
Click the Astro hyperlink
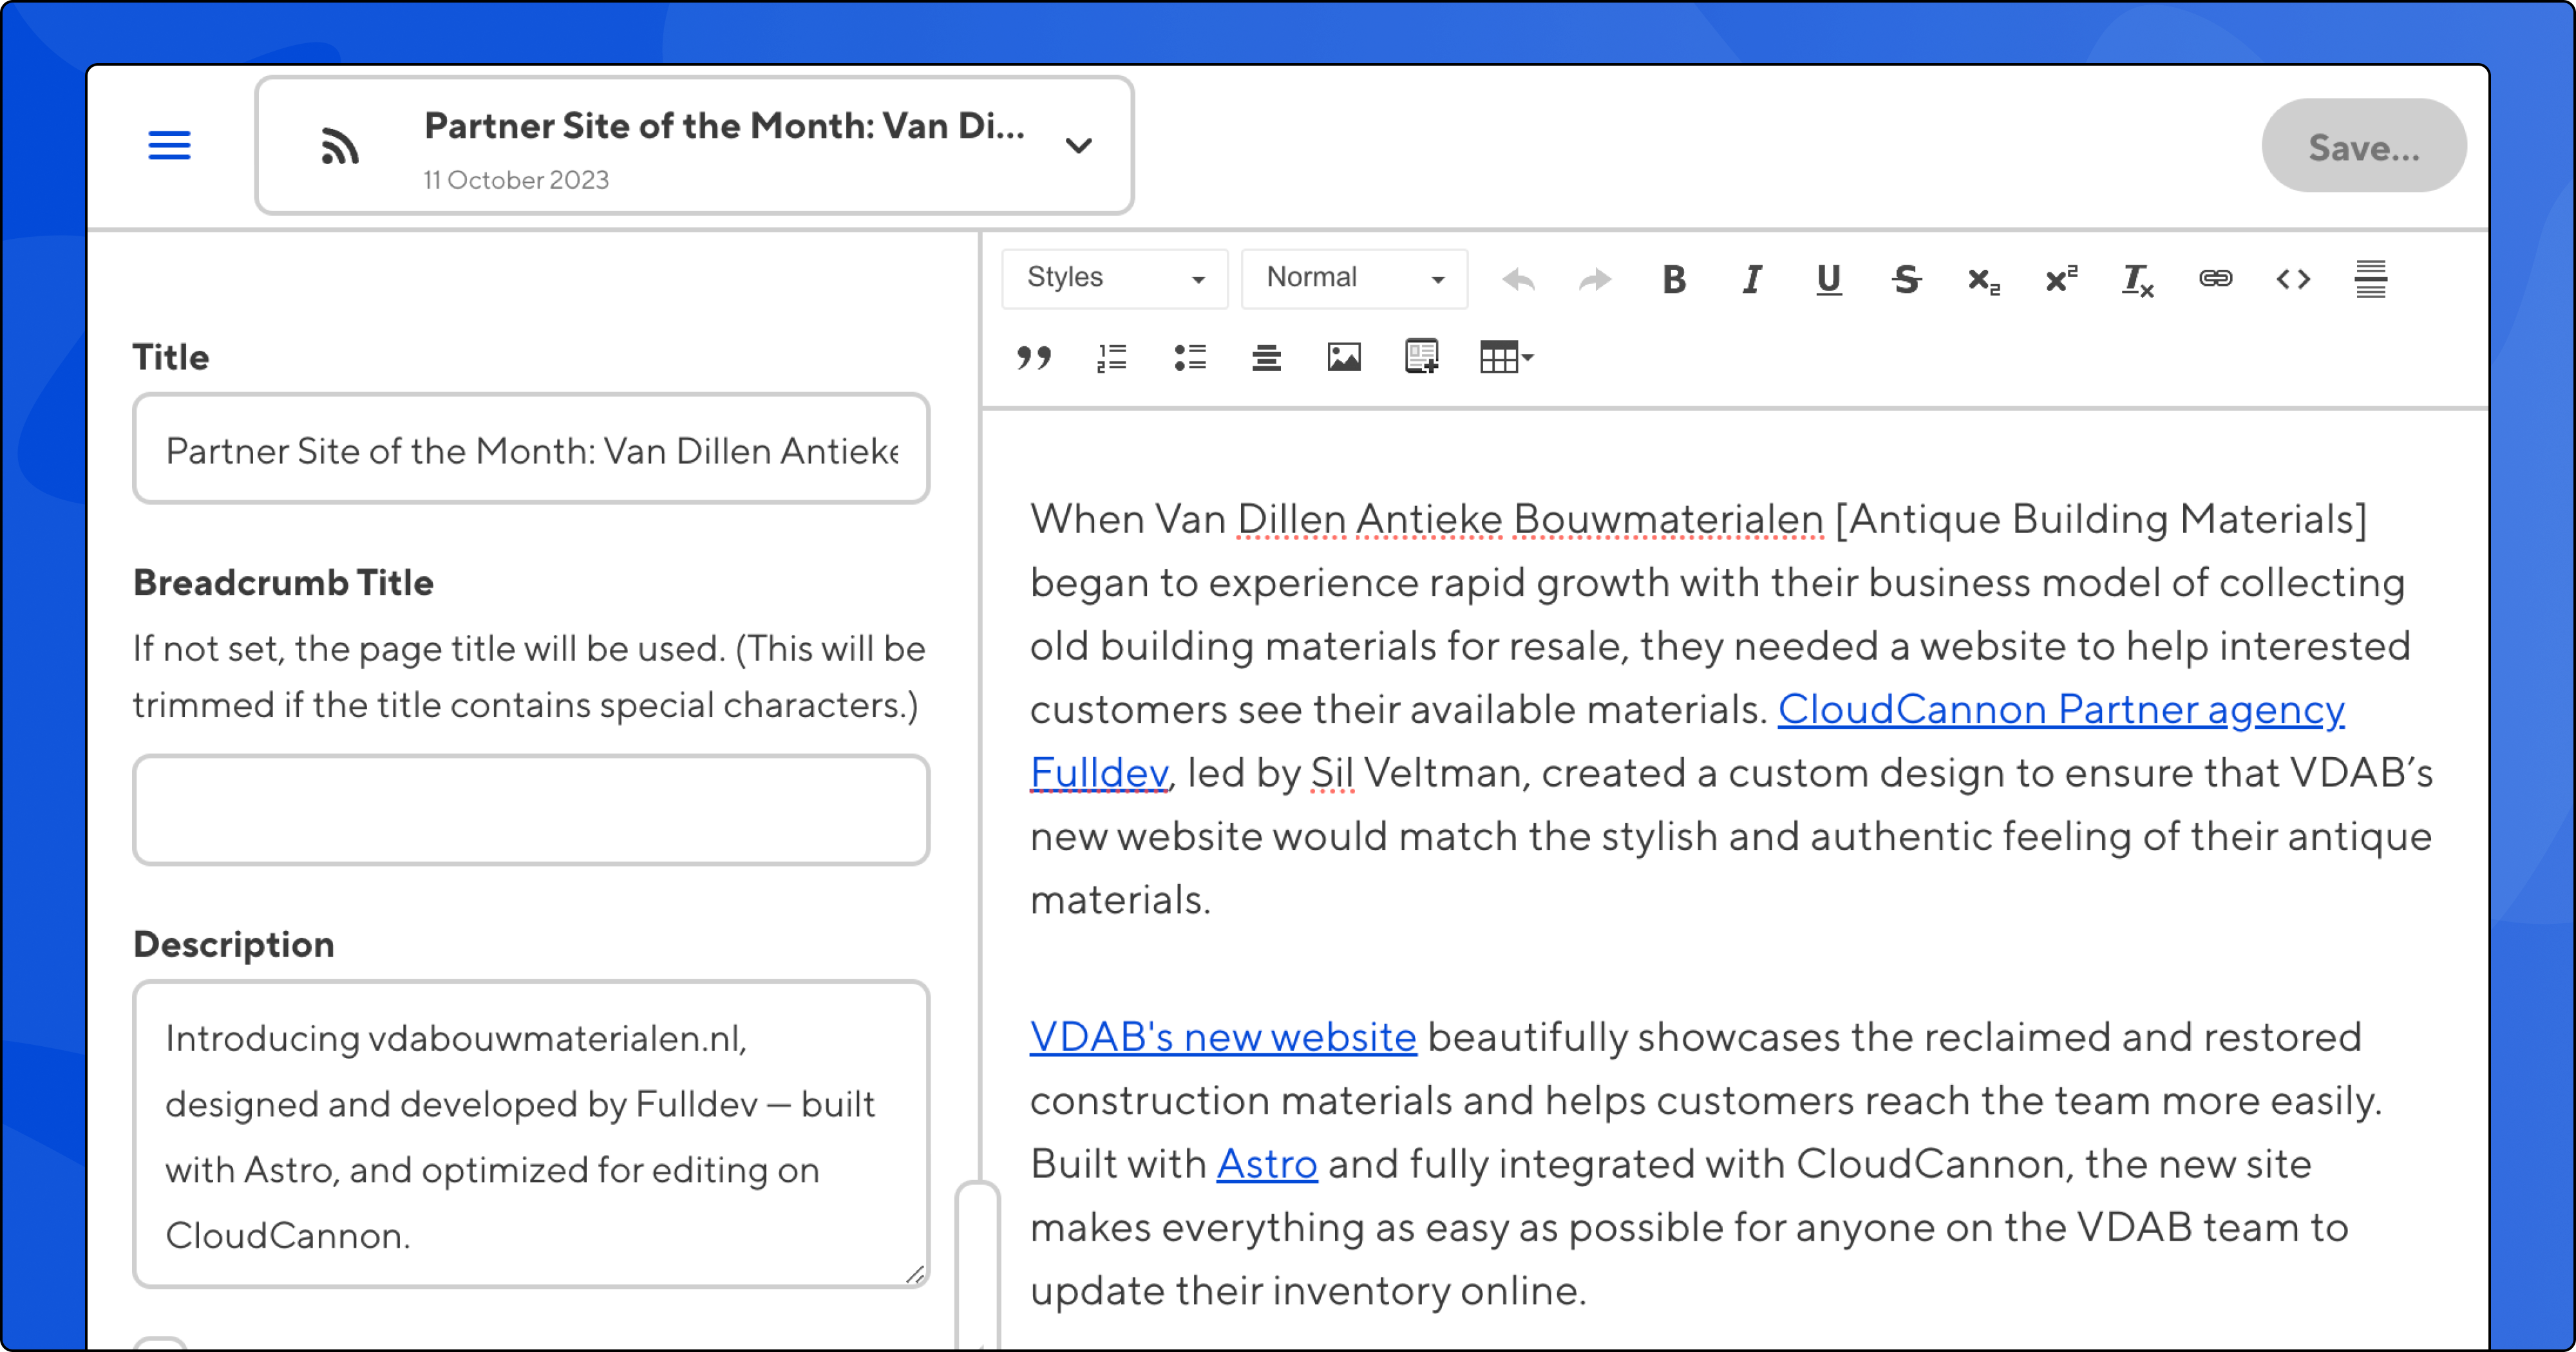pos(1266,1164)
